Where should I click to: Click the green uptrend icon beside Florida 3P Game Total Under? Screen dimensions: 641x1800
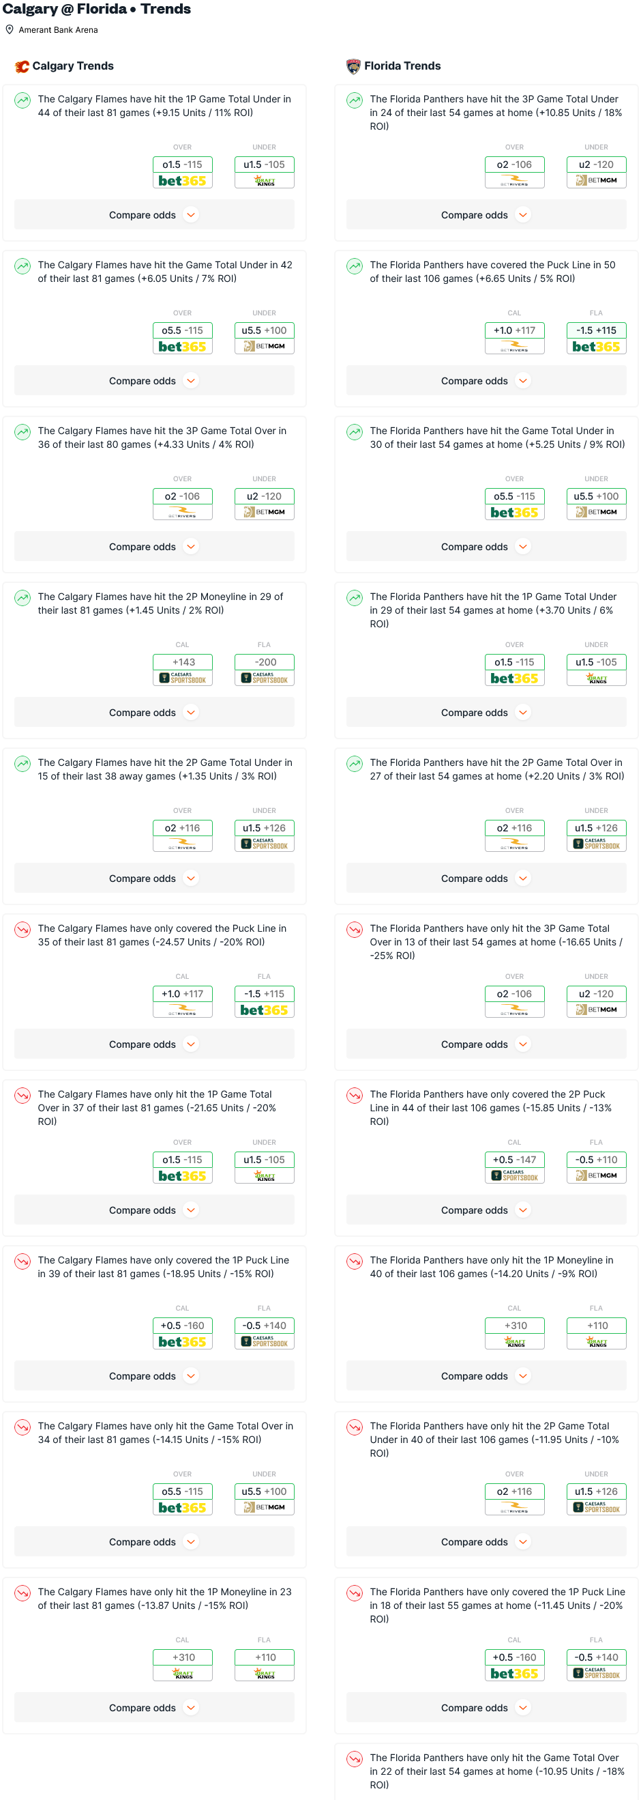point(355,100)
